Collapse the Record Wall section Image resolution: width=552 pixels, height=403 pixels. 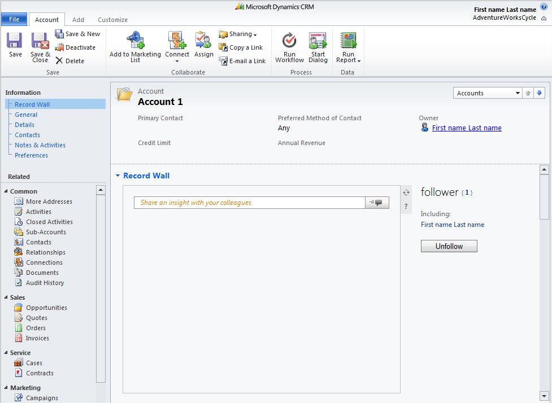118,176
